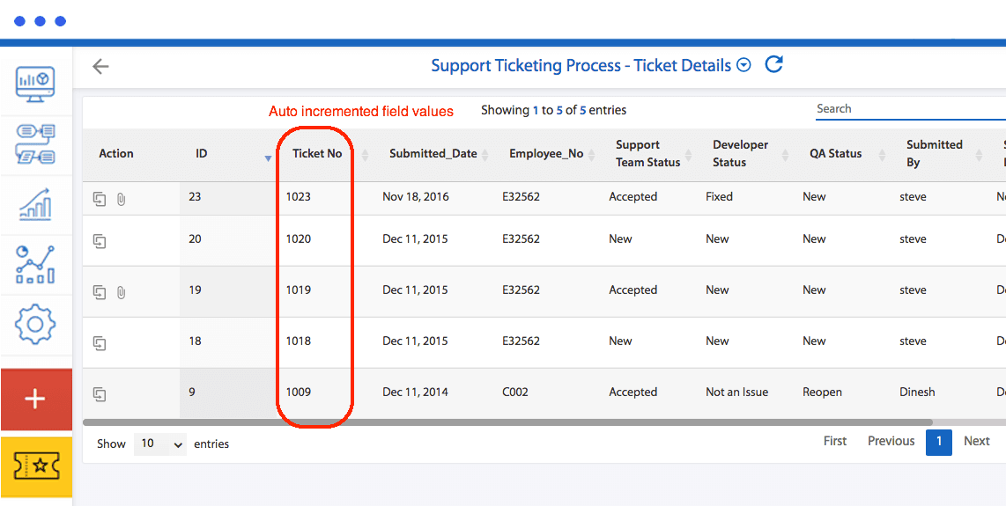The height and width of the screenshot is (506, 1006).
Task: Open the analytics graph icon in sidebar
Action: pos(35,264)
